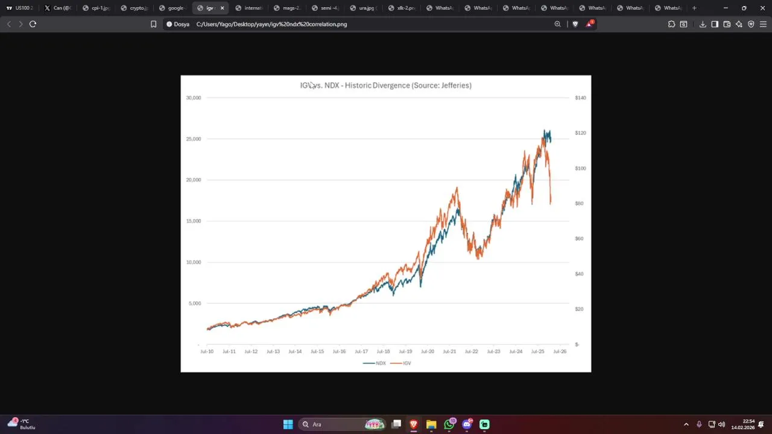This screenshot has width=772, height=434.
Task: Click the taskbar Ara search box
Action: [x=343, y=424]
